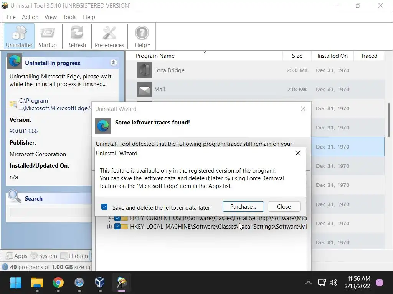This screenshot has height=294, width=393.
Task: Open network status tray icon
Action: [x=322, y=283]
